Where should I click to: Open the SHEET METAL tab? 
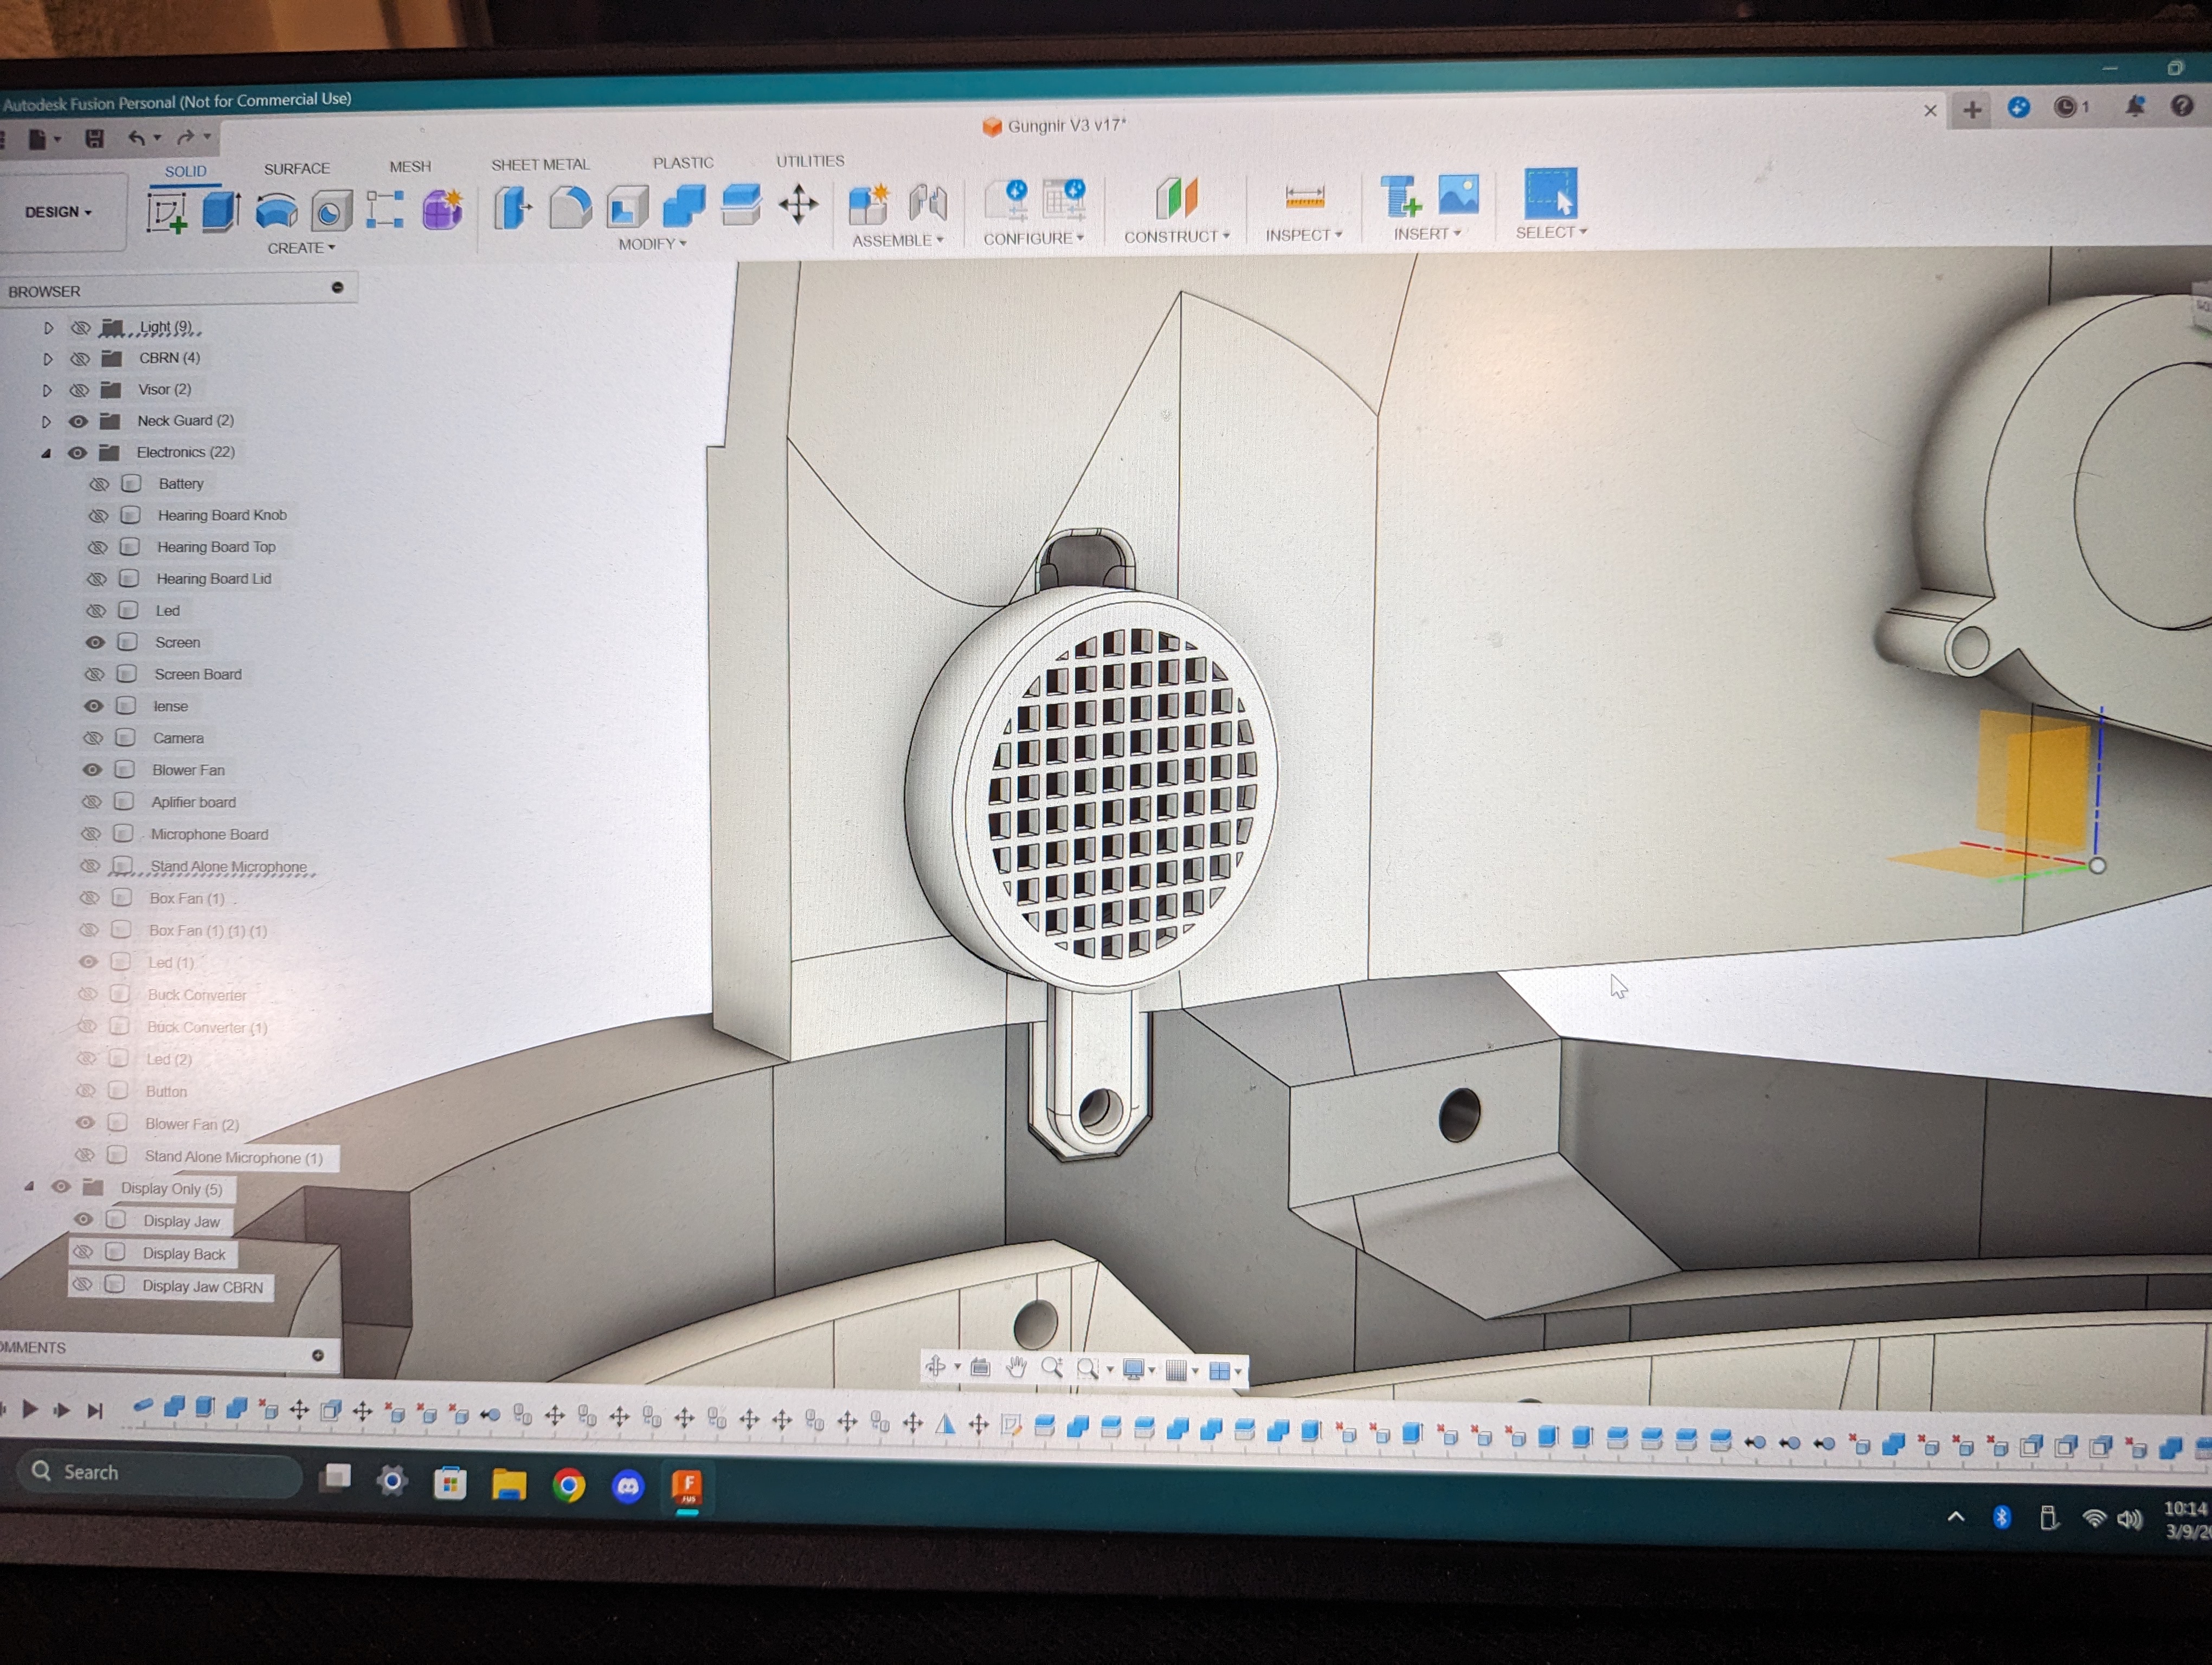click(x=540, y=164)
